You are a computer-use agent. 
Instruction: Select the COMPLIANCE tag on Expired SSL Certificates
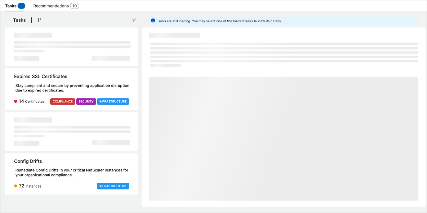tap(63, 101)
